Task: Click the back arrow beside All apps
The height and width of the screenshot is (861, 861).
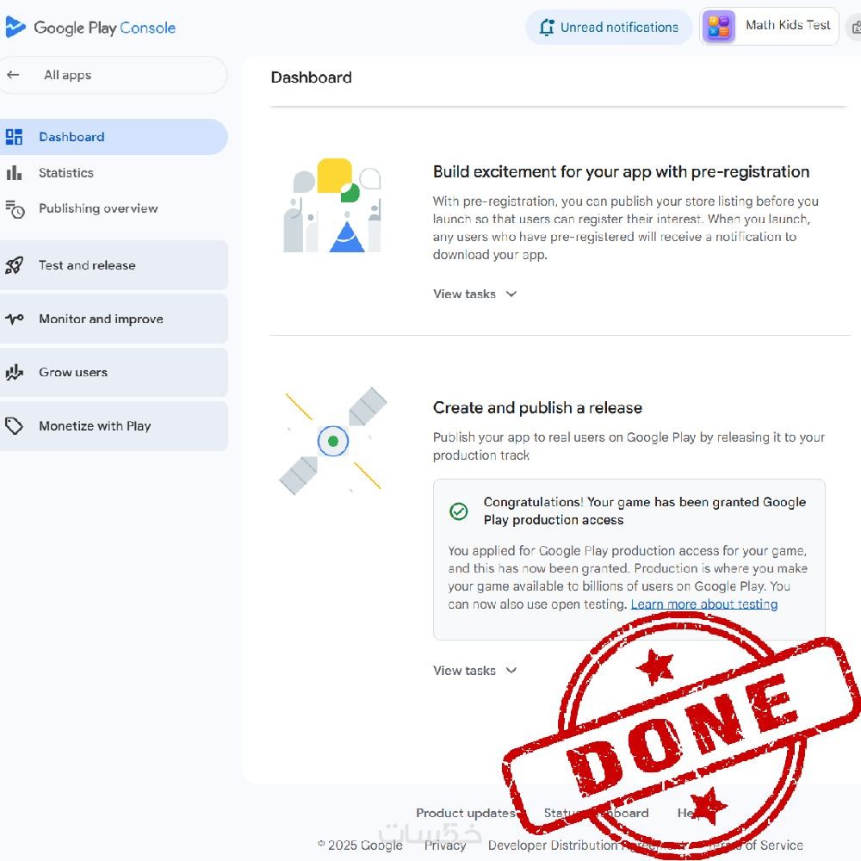Action: coord(13,75)
